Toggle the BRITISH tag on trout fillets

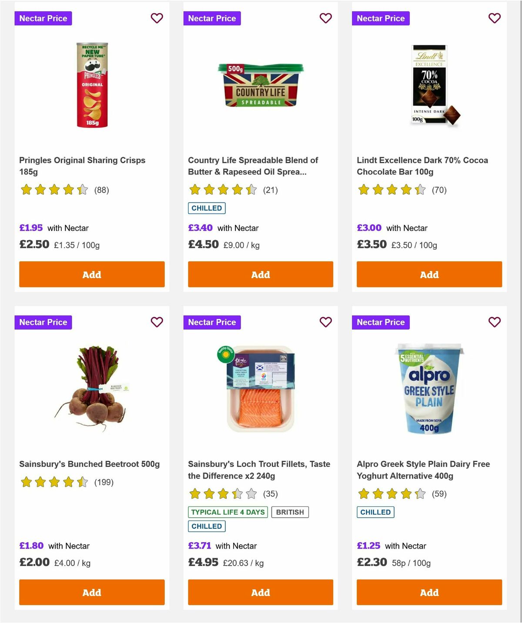pyautogui.click(x=290, y=512)
